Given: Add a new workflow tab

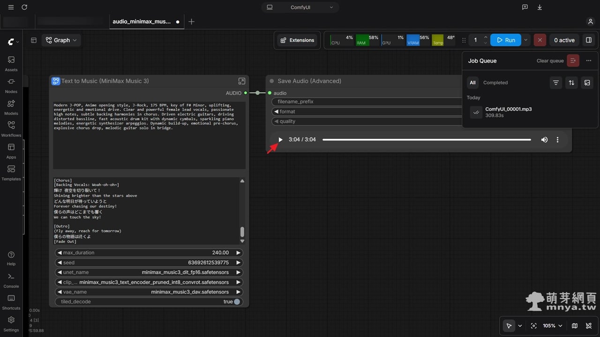Looking at the screenshot, I should 191,22.
